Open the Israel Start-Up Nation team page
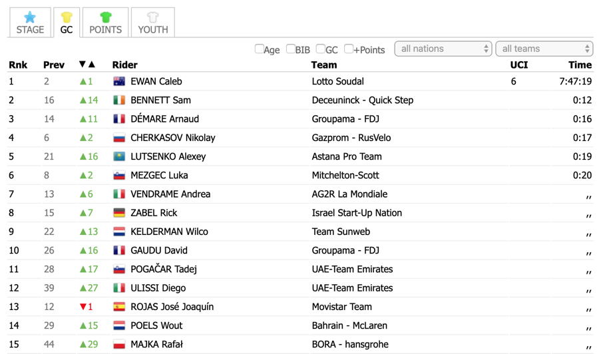599x354 pixels. [357, 213]
